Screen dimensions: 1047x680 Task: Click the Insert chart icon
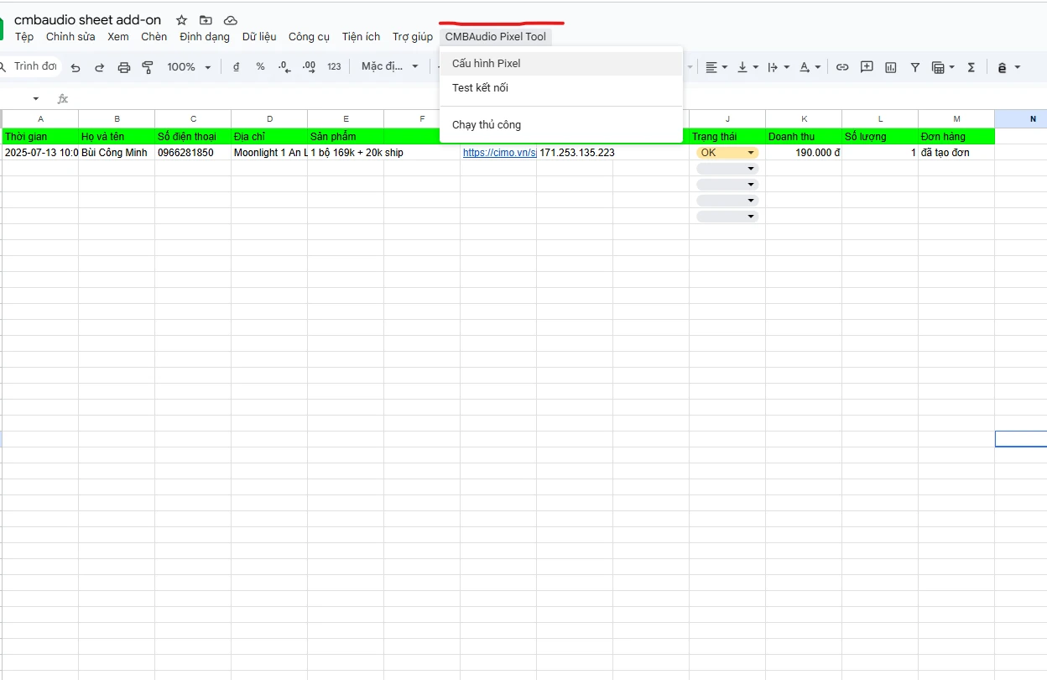891,67
